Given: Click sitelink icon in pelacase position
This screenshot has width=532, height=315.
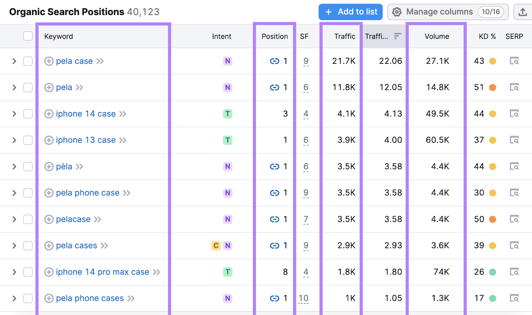Looking at the screenshot, I should [274, 219].
